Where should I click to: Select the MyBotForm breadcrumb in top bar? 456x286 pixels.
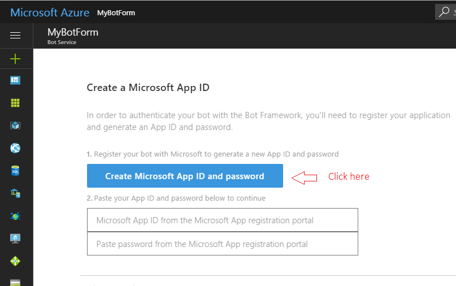[116, 12]
